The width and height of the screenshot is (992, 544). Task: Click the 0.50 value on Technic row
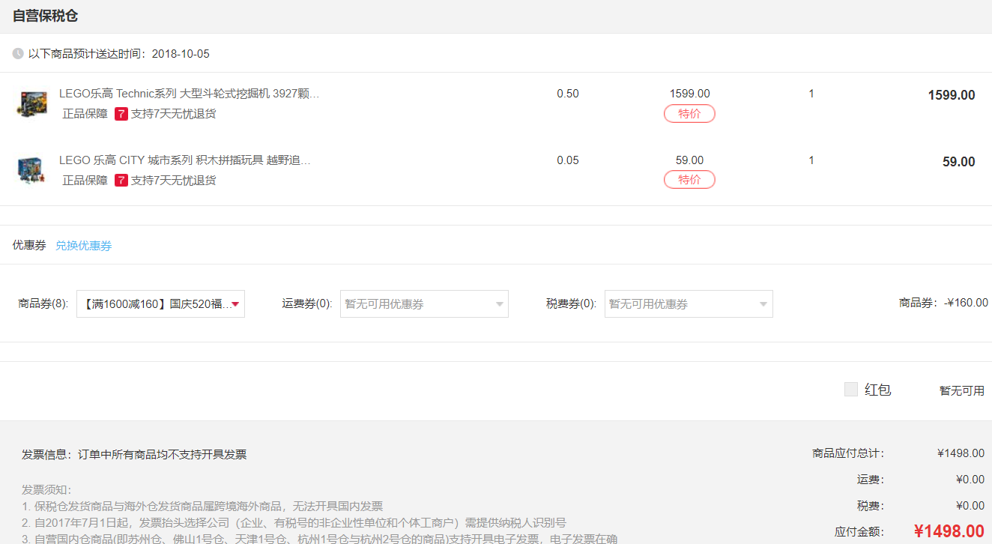568,94
